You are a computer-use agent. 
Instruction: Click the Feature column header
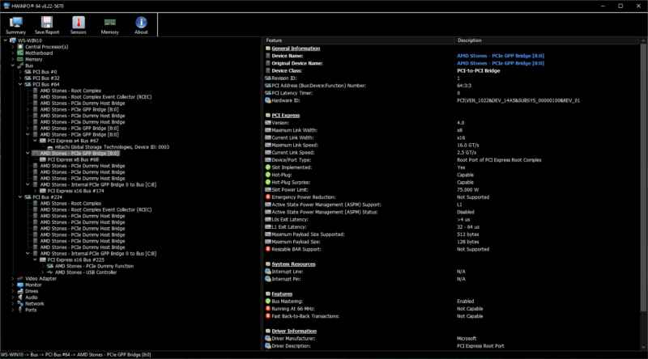274,40
